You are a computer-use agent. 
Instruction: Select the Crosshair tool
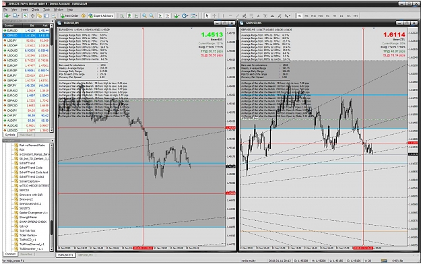[214, 16]
